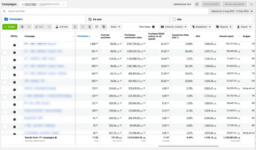256x150 pixels.
Task: Click the A/B test button
Action: (62, 27)
